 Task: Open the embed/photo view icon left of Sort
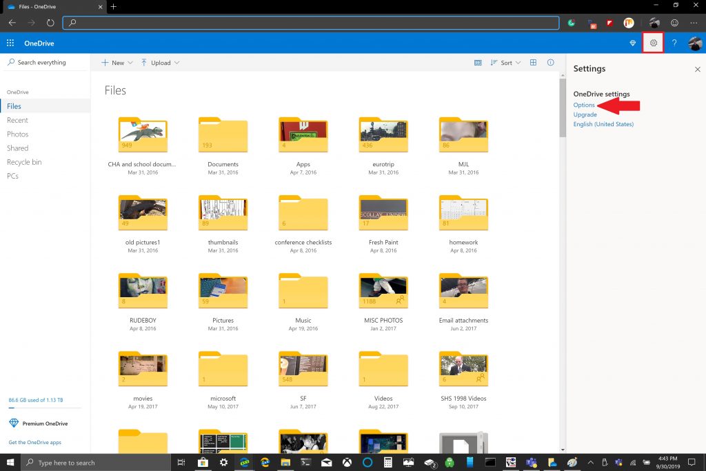coord(478,63)
